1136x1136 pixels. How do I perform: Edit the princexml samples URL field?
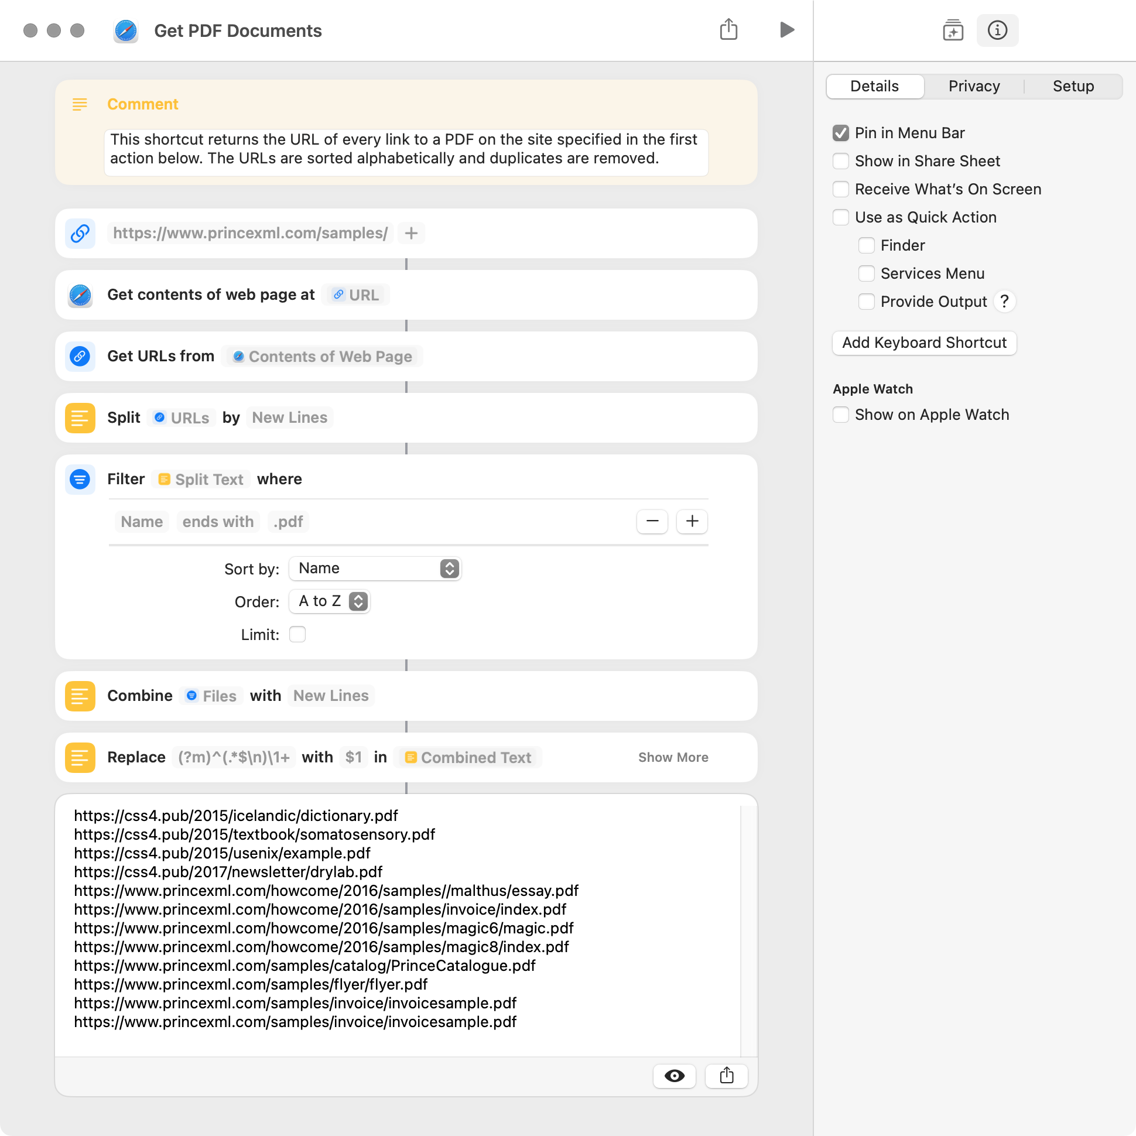[x=251, y=233]
